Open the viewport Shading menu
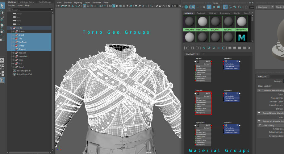 tap(68, 2)
